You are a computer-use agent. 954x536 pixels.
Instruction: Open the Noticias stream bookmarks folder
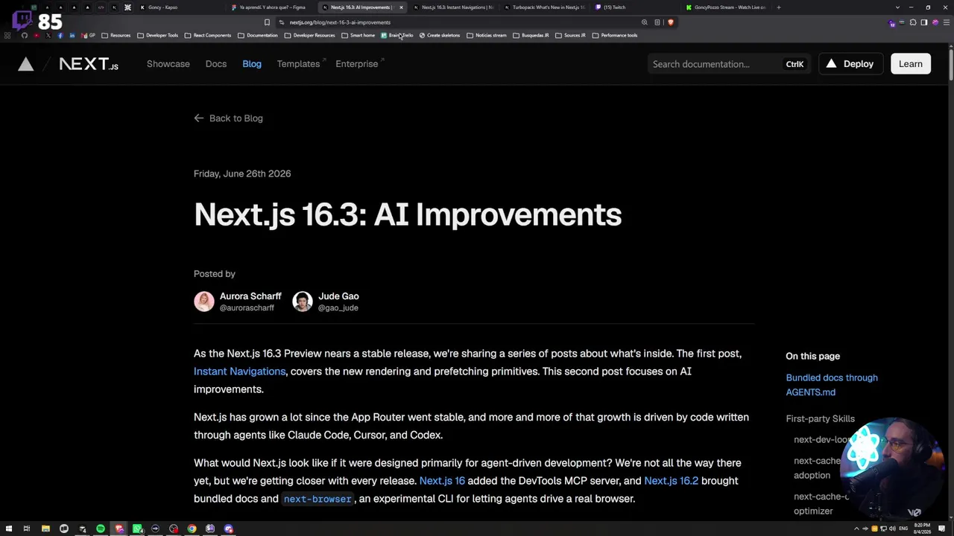(487, 36)
